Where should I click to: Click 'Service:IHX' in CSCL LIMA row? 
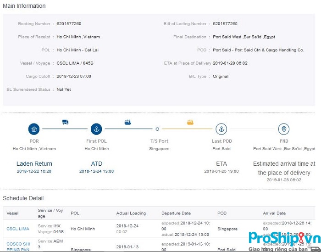(49, 226)
